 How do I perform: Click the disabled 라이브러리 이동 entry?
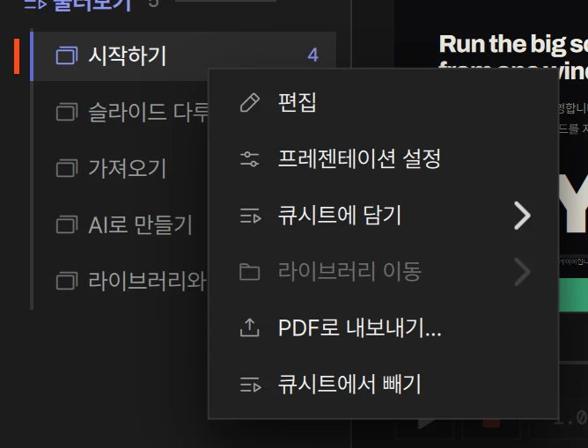383,271
